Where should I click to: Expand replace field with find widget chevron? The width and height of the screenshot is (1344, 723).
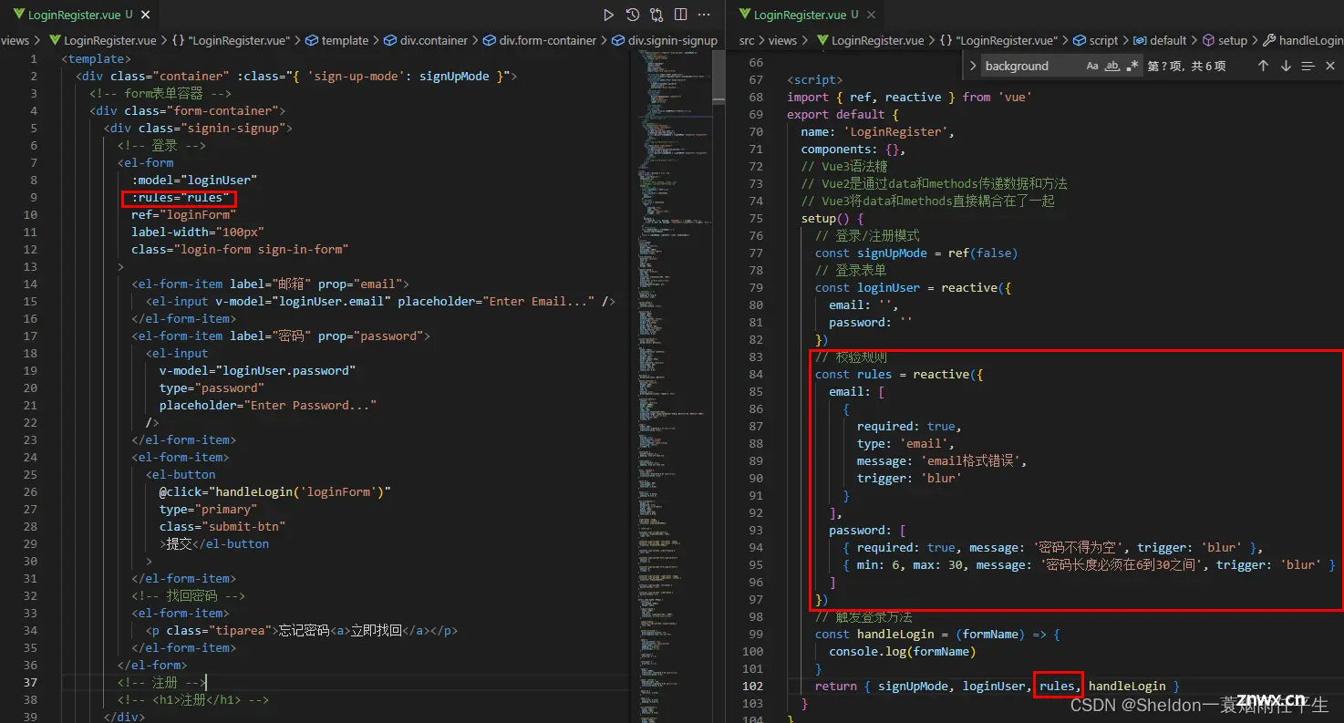(973, 66)
